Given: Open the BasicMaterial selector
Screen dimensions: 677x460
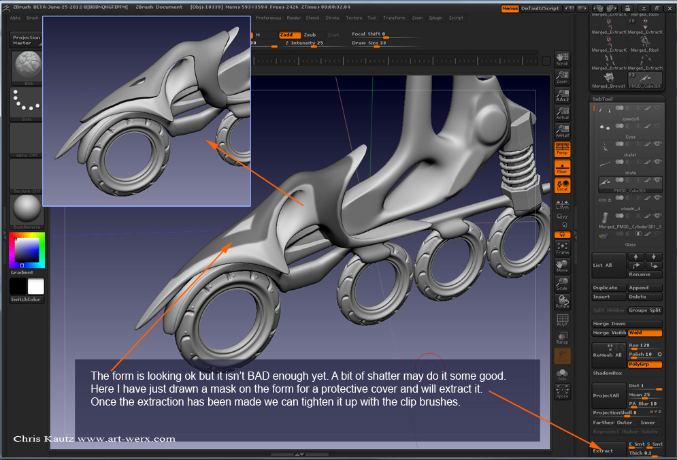Looking at the screenshot, I should tap(27, 212).
